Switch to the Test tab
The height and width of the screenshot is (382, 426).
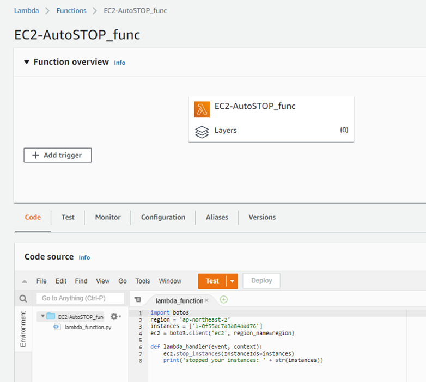coord(68,217)
